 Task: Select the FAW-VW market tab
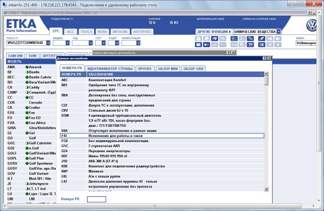click(15, 56)
